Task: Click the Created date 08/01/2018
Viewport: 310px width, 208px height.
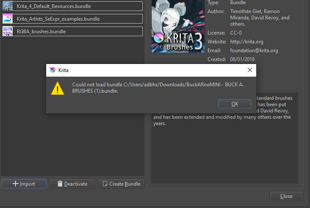Action: 242,59
